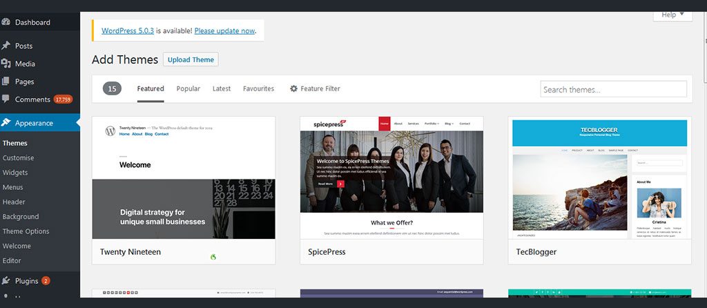Click the Pages icon in sidebar
The height and width of the screenshot is (308, 707).
pos(6,81)
